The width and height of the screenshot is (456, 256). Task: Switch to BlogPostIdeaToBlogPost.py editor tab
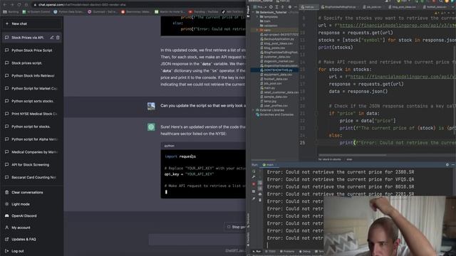click(339, 7)
